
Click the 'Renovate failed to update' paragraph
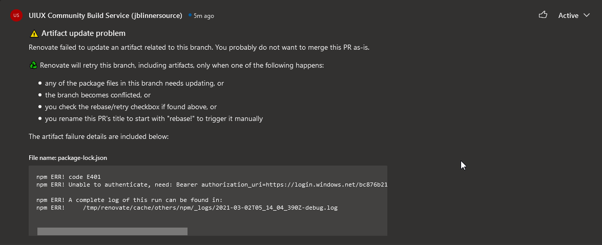click(199, 48)
